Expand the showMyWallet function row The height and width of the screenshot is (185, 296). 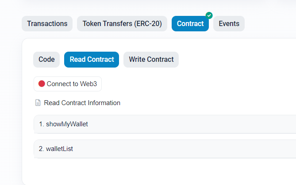(165, 124)
